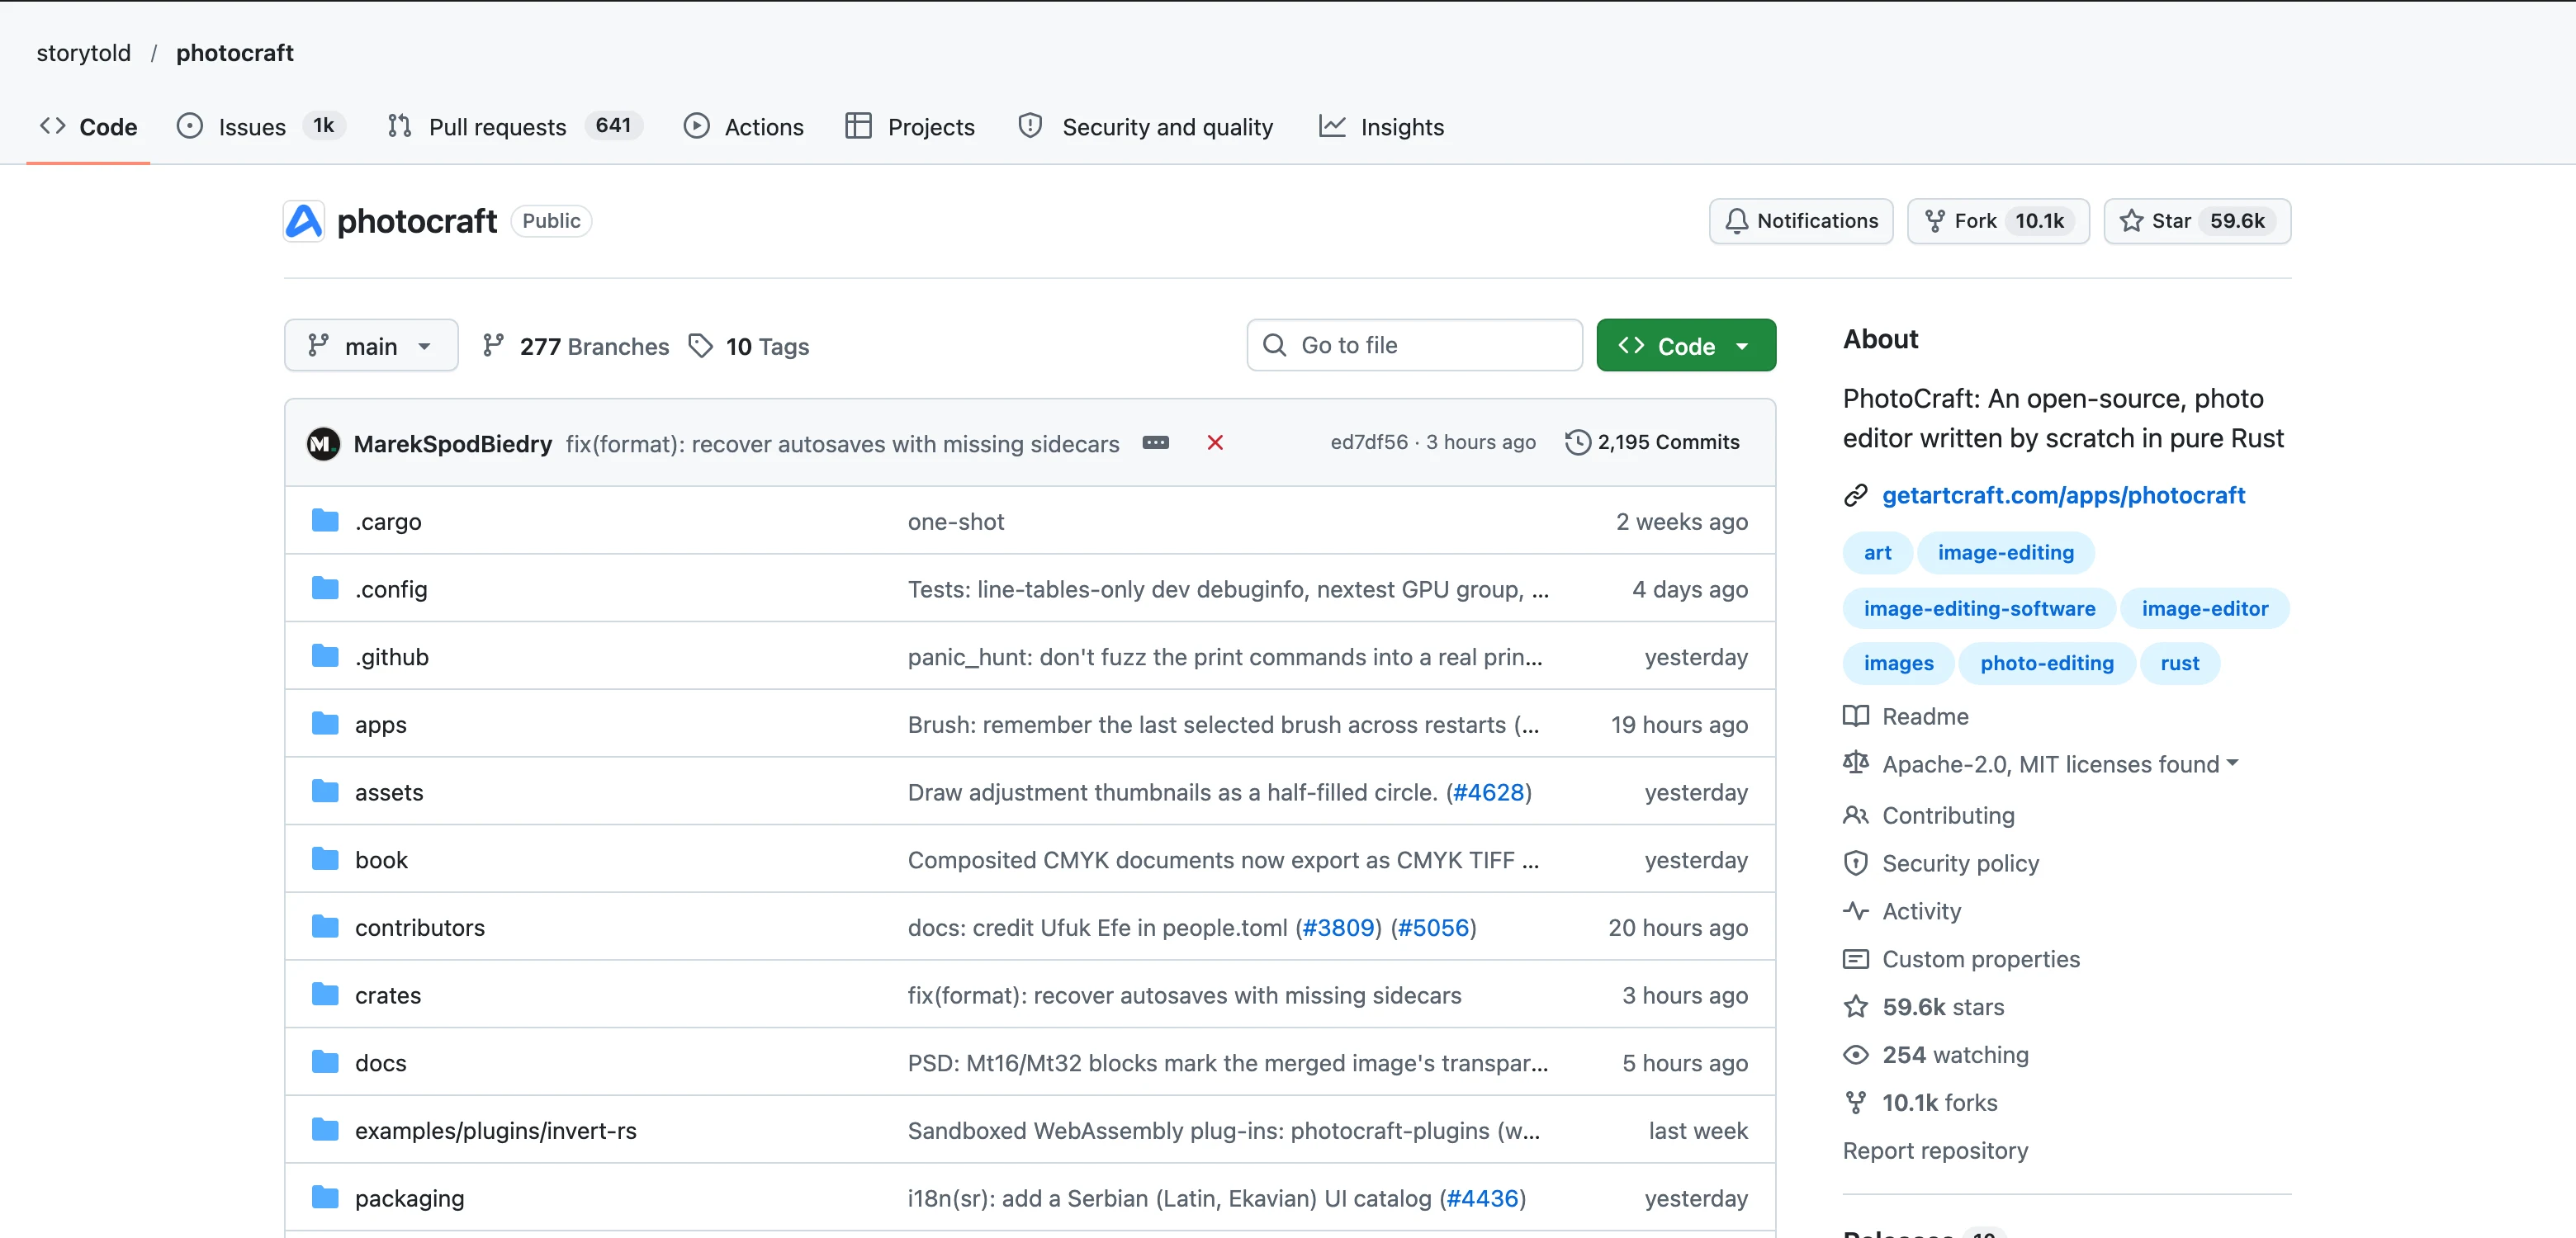Open the contributors folder
The height and width of the screenshot is (1238, 2576).
(419, 927)
